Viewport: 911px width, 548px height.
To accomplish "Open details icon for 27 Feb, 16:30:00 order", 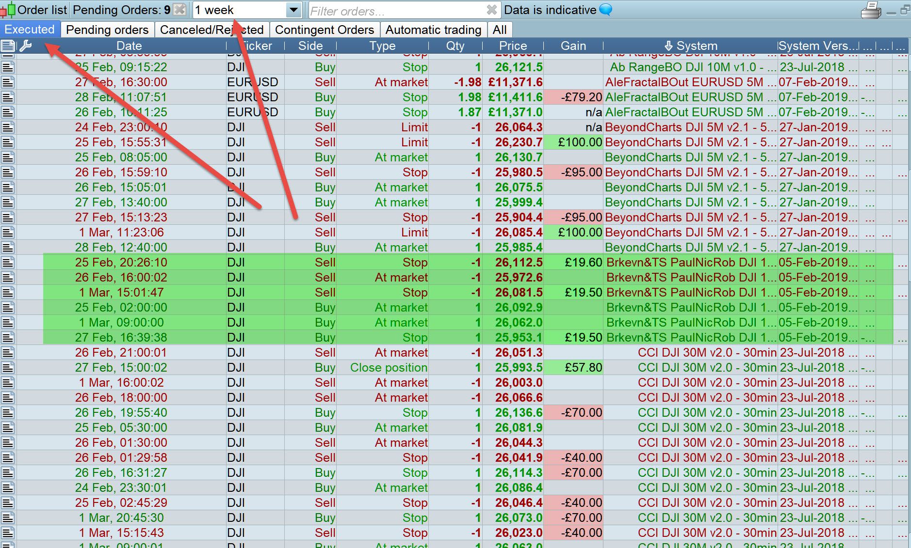I will click(x=8, y=82).
